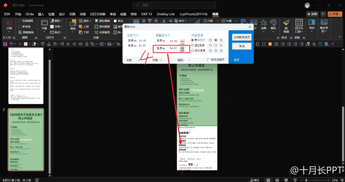Switch to the 设计 design tab

click(62, 14)
